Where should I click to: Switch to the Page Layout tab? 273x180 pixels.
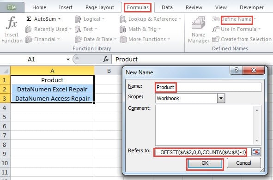pyautogui.click(x=100, y=7)
